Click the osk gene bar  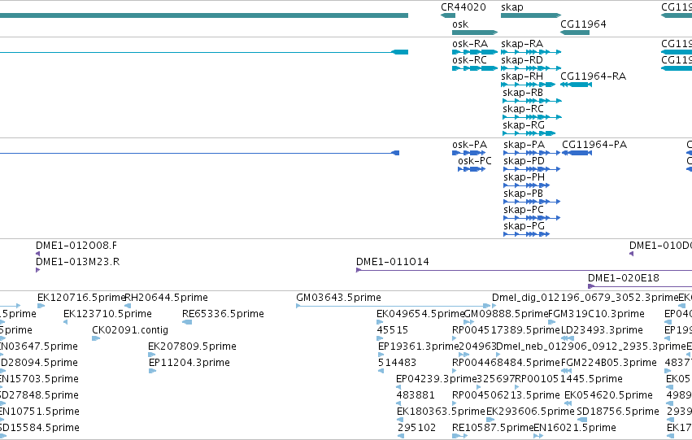pos(475,33)
